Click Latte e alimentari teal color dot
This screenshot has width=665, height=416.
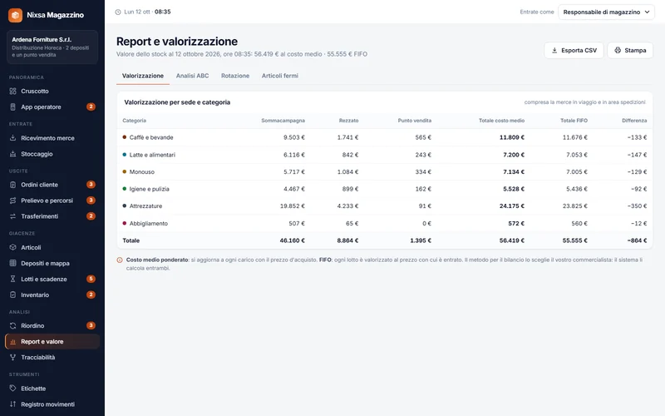(124, 155)
